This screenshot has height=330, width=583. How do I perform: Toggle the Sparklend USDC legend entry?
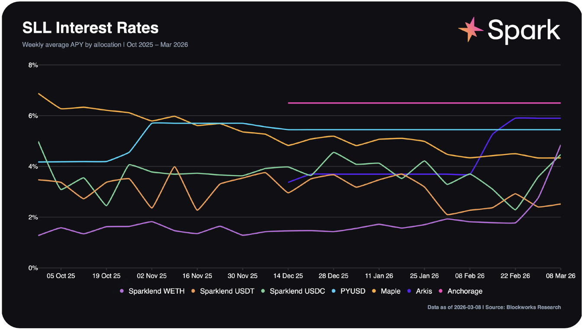[294, 291]
